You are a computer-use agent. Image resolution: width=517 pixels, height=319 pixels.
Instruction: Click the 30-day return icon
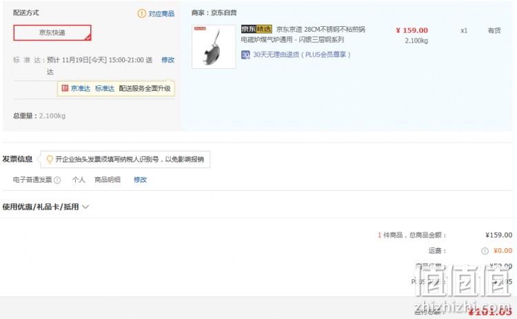pyautogui.click(x=245, y=54)
